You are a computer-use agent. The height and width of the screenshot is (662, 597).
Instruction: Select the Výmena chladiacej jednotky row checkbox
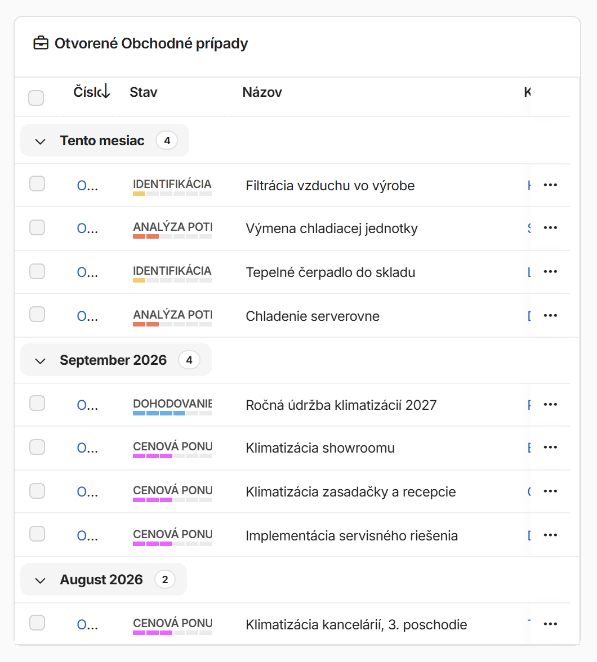37,227
